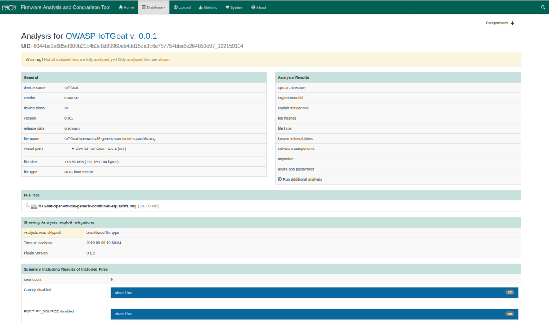Select IoTGoat-openwrt image in File Tree

point(87,206)
